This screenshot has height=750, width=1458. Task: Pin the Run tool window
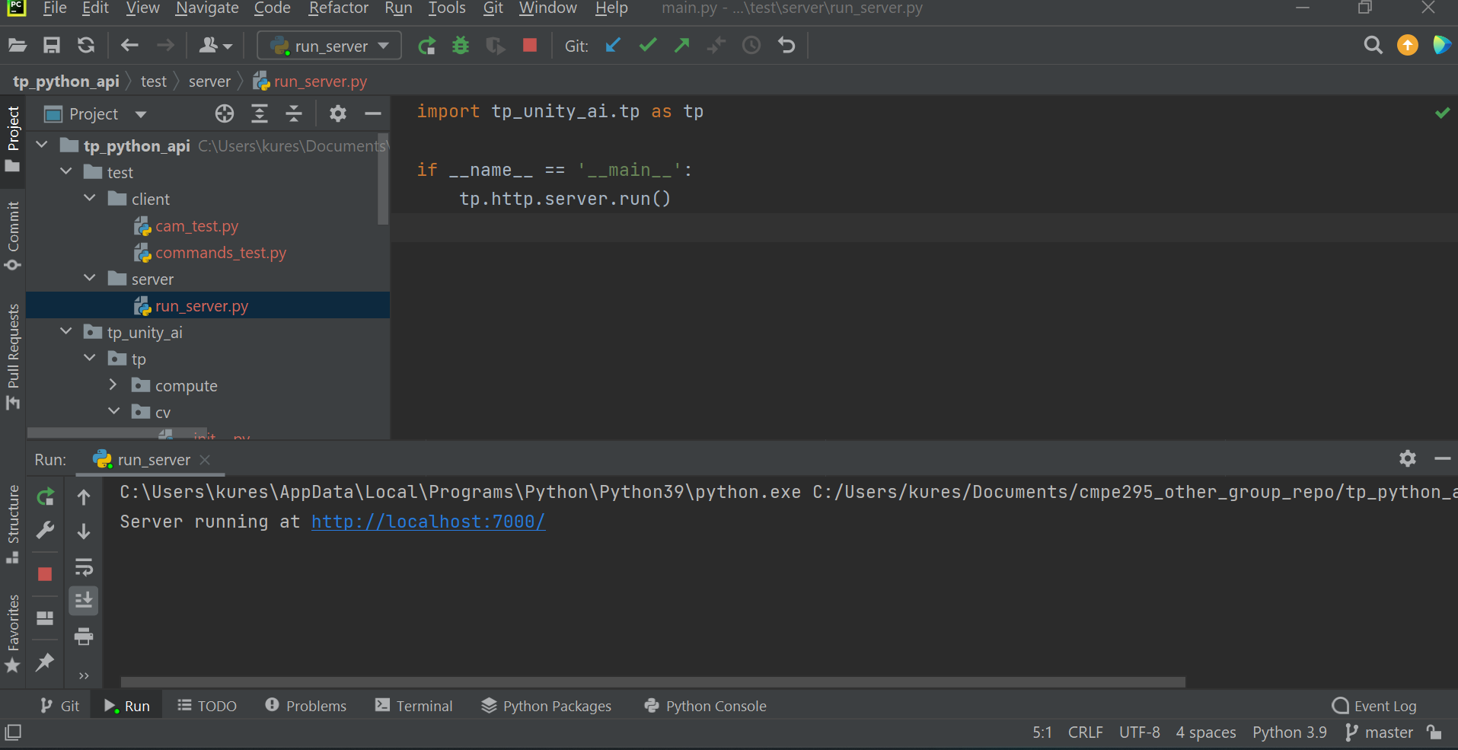(x=45, y=662)
